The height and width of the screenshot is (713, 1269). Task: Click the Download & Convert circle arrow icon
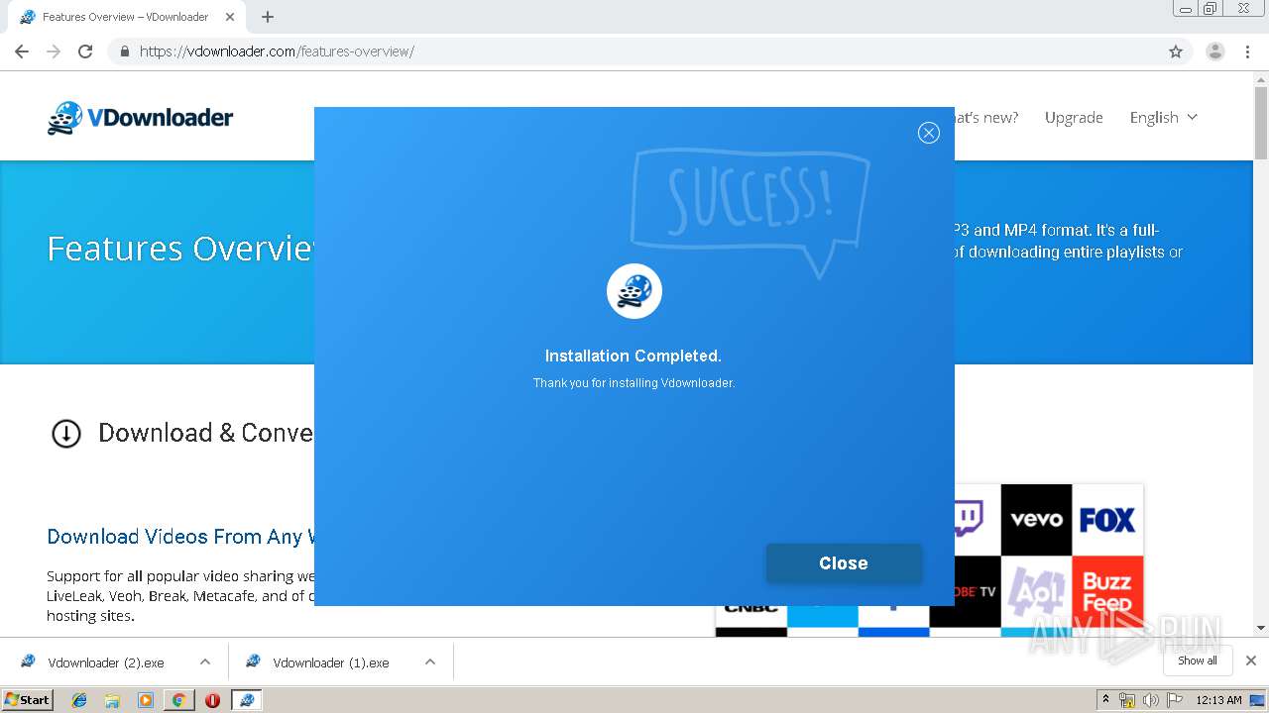pyautogui.click(x=66, y=433)
